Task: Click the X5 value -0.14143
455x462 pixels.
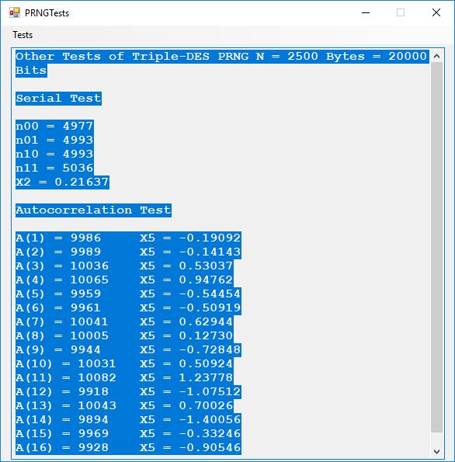Action: click(x=210, y=252)
